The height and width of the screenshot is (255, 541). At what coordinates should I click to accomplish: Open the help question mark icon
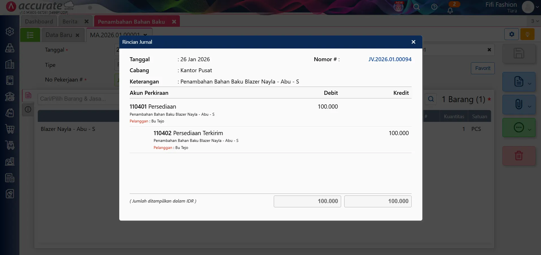coord(434,7)
